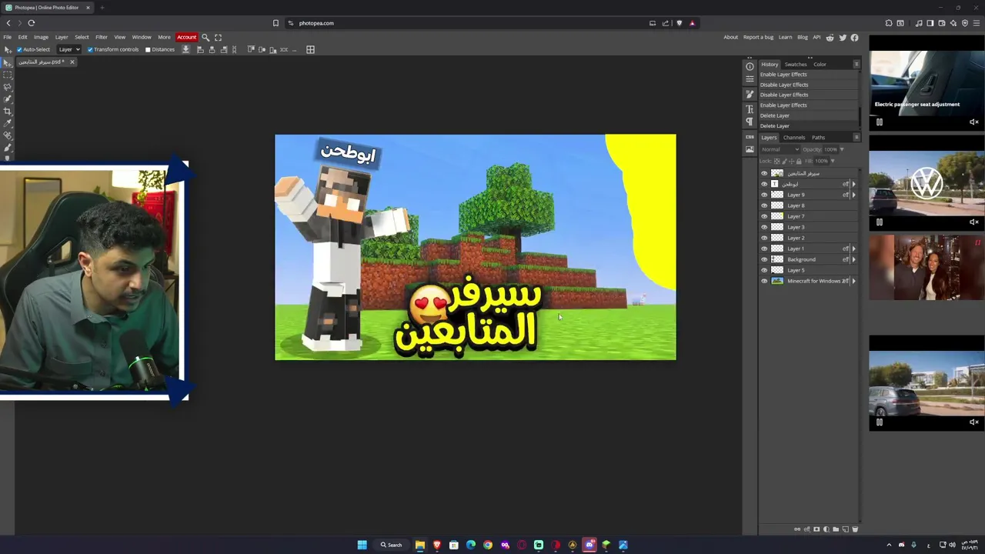The image size is (985, 554).
Task: Open the grid layout icon in options bar
Action: pyautogui.click(x=310, y=49)
